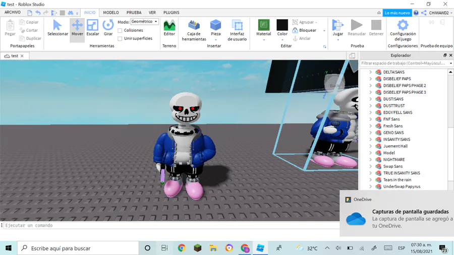Click the Jugar play icon

pyautogui.click(x=337, y=25)
